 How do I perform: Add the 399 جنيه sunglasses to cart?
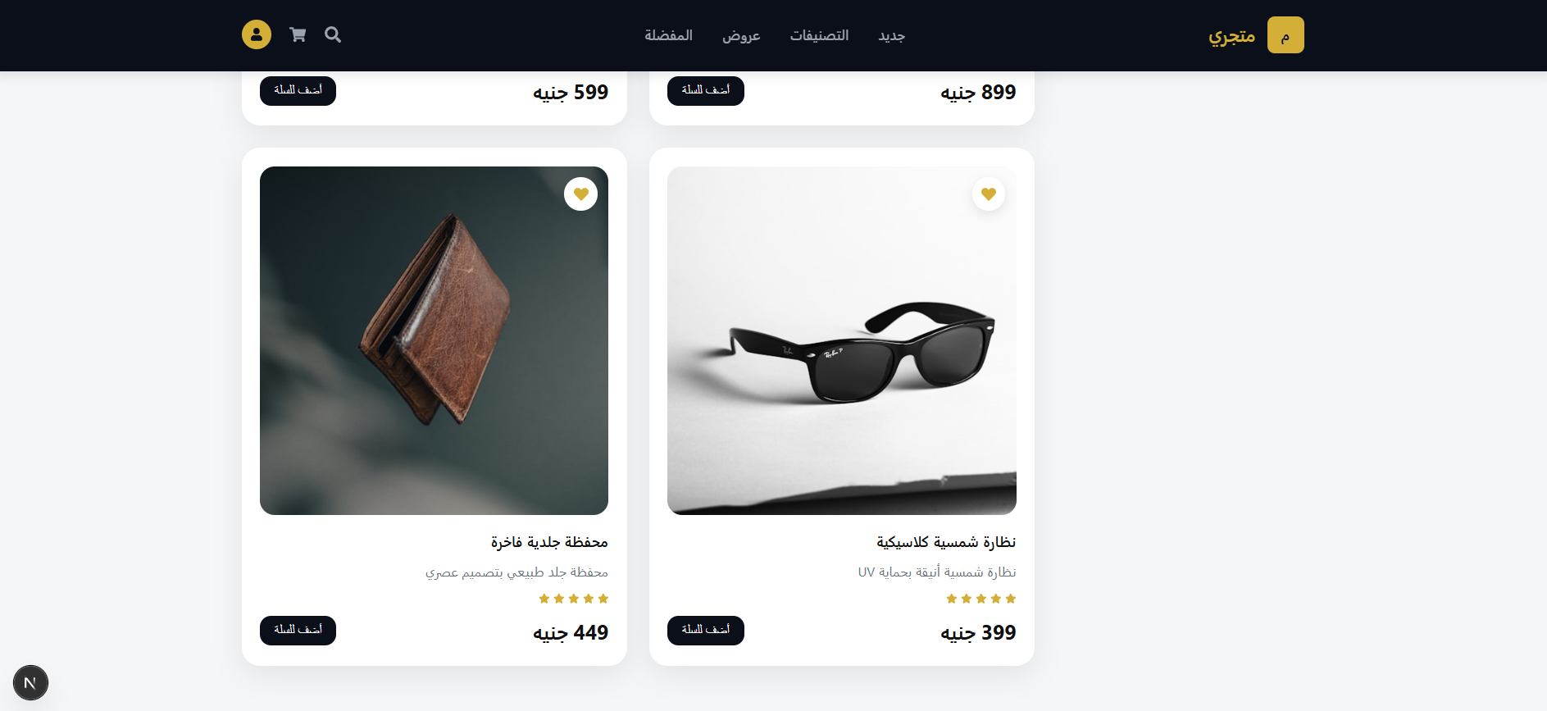pos(706,630)
